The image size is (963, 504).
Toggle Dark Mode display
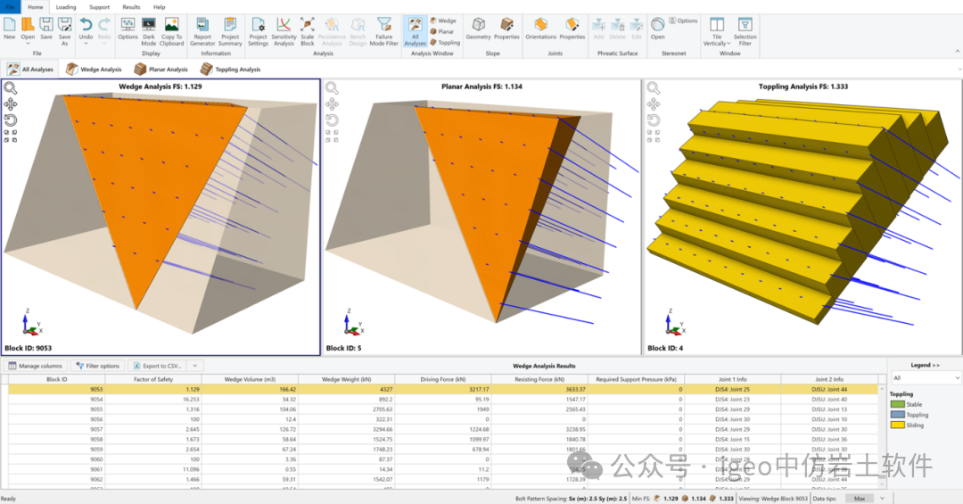click(149, 31)
